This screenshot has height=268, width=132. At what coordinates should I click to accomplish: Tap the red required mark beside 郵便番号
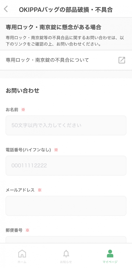pos(28,230)
